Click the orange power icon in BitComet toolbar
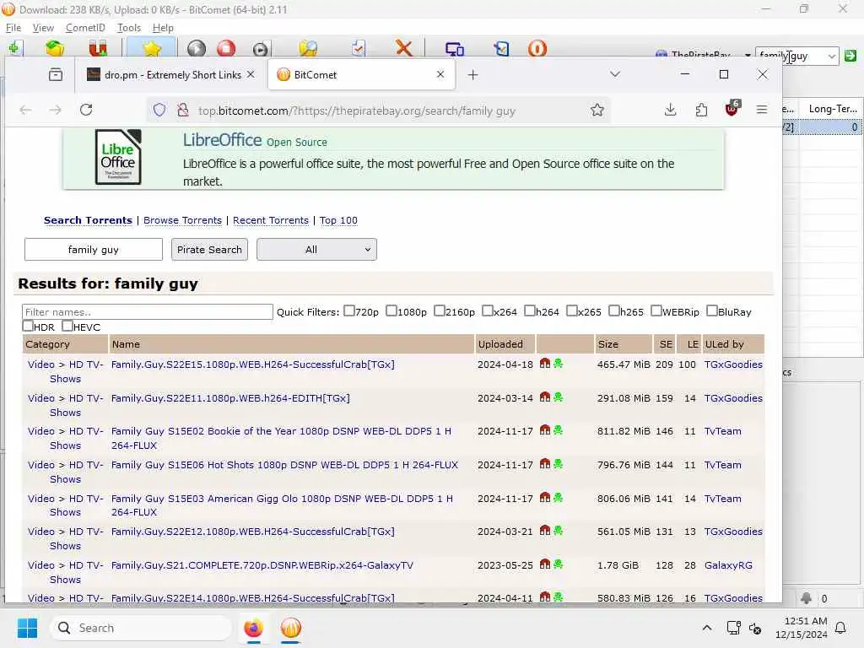864x648 pixels. (537, 48)
